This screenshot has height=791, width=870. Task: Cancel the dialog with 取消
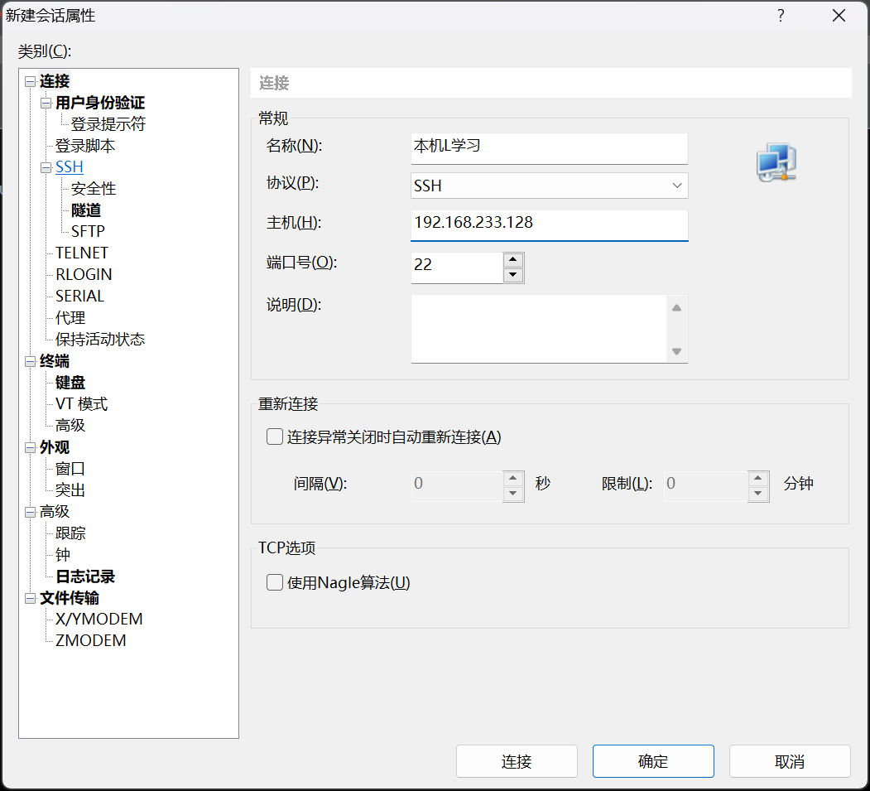(790, 761)
